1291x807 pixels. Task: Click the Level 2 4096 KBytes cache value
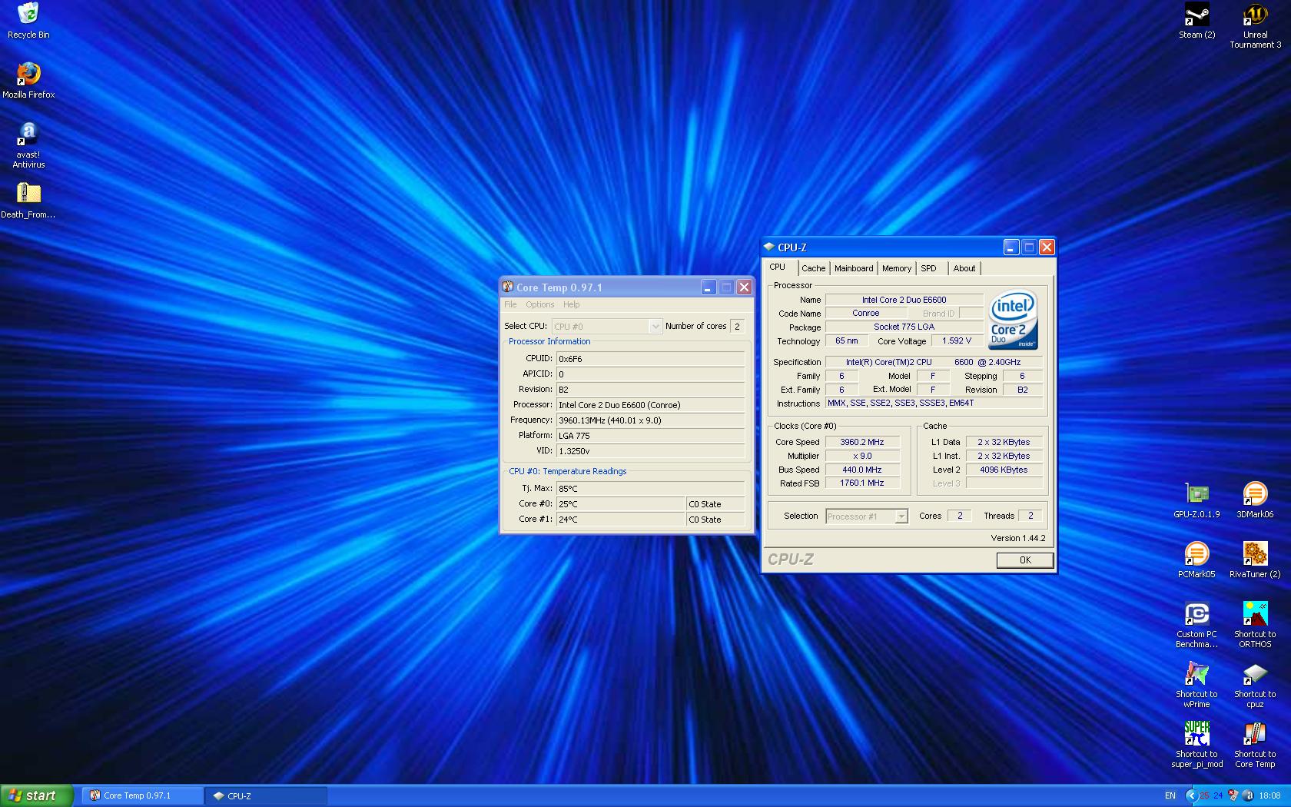click(x=1004, y=470)
